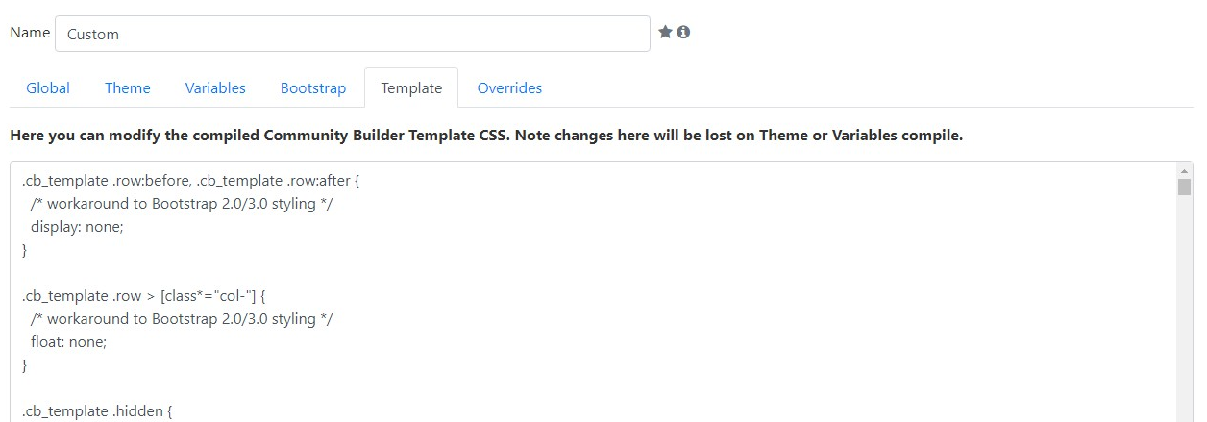Viewport: 1207px width, 422px height.
Task: Focus the Name field containing Custom
Action: click(353, 34)
